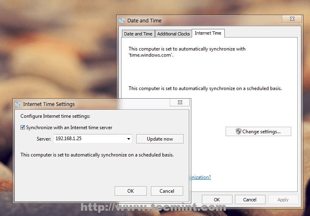Cancel the Internet Time Settings dialog
The image size is (310, 216).
(167, 191)
